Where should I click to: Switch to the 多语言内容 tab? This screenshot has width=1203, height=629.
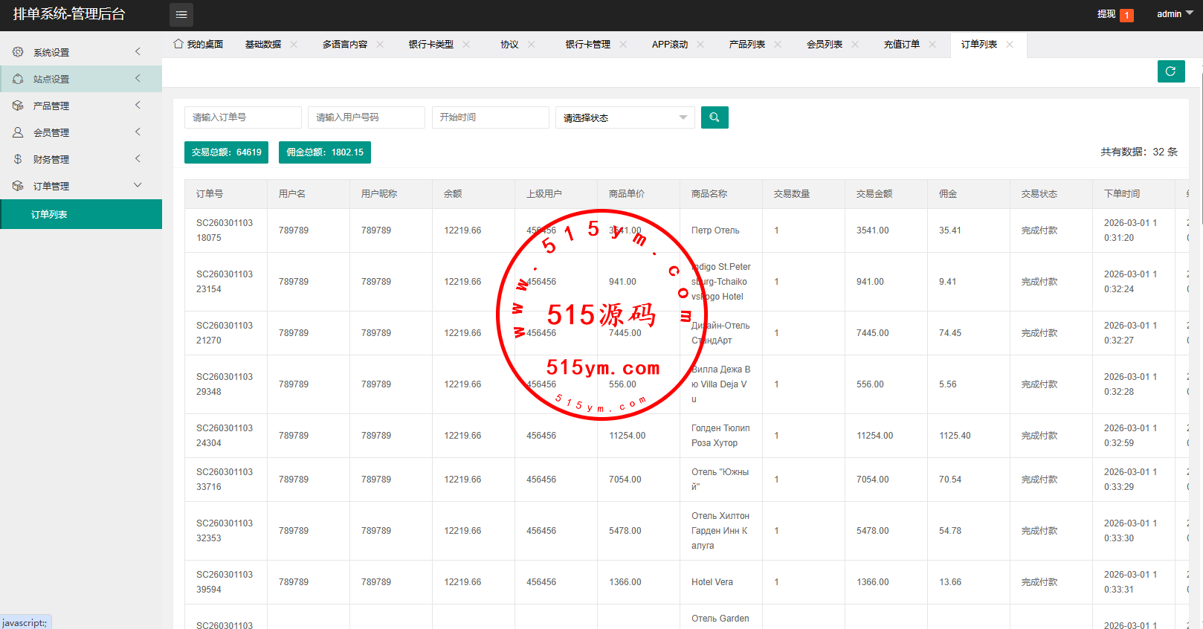(345, 45)
